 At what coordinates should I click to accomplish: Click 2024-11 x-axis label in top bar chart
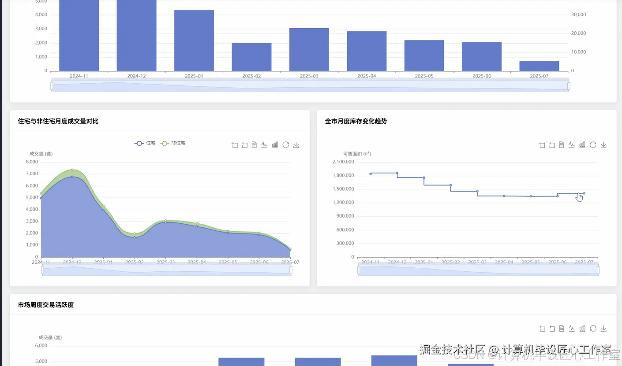pos(79,76)
